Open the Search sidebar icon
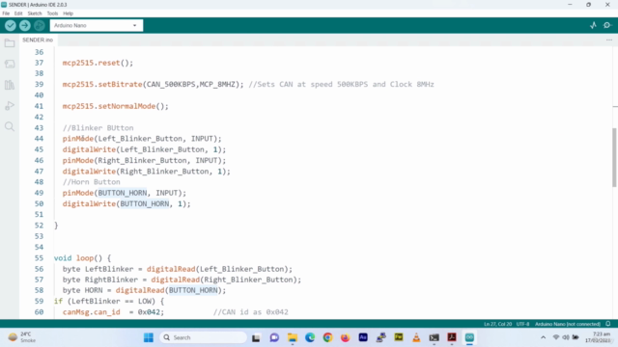 pos(10,126)
